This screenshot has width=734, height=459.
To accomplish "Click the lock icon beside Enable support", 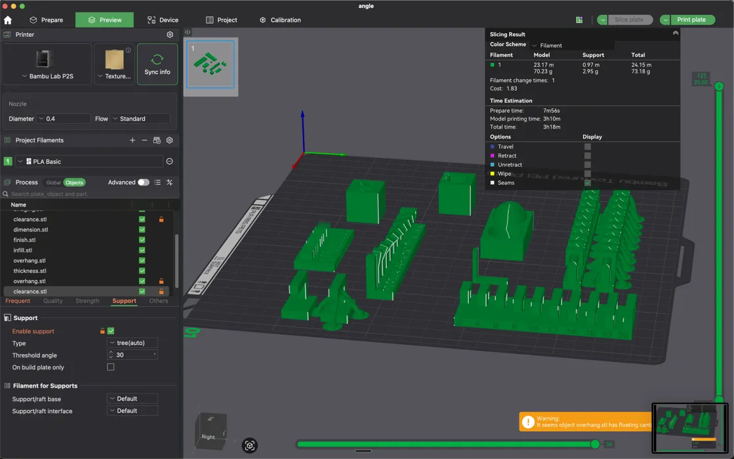I will click(x=102, y=330).
